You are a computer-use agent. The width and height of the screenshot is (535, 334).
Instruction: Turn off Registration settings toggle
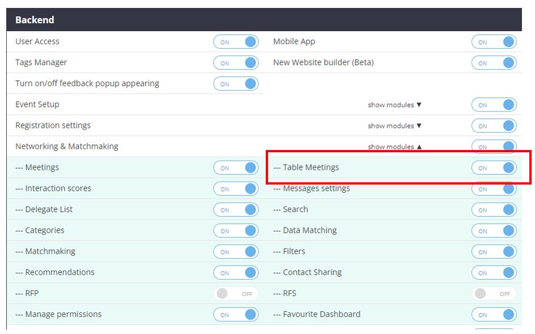coord(494,126)
